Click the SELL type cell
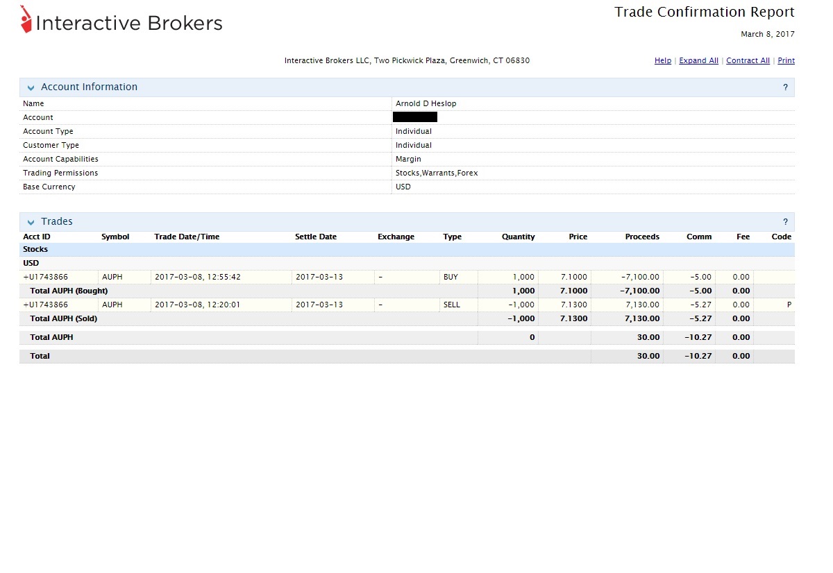 pos(452,305)
